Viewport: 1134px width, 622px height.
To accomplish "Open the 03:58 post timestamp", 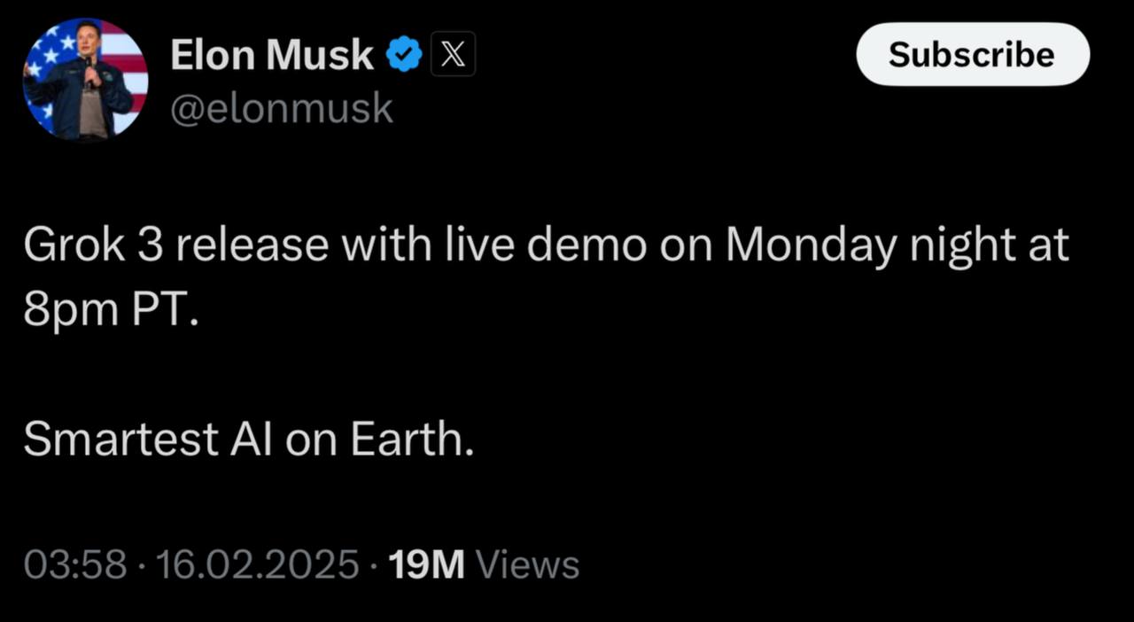I will coord(74,564).
